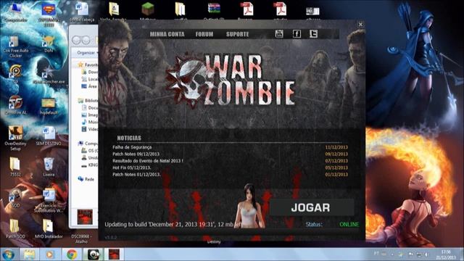This screenshot has height=261, width=464.
Task: Click the ONLINE status text
Action: click(x=349, y=224)
